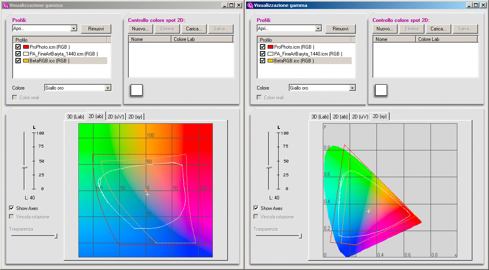Click white point cross in right xy diagram
Viewport: 489px width, 270px height.
tap(369, 211)
